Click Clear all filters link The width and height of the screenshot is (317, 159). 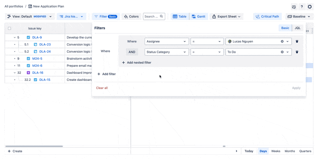click(102, 88)
